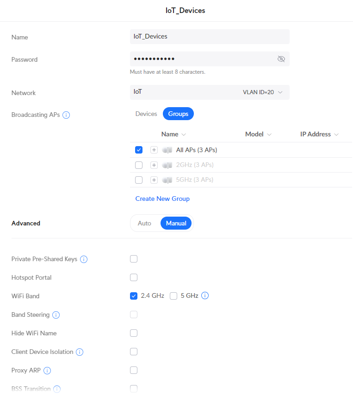
Task: Check the Hide WiFi Name checkbox
Action: 134,333
